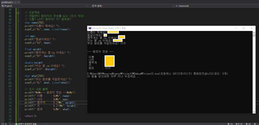Open the main(void) member dropdown
Screen dimensions: 259x125
click(217, 6)
